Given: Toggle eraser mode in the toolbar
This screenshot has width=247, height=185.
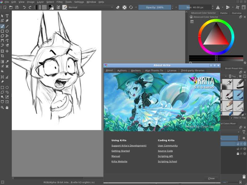Looking at the screenshot, I should 118,7.
